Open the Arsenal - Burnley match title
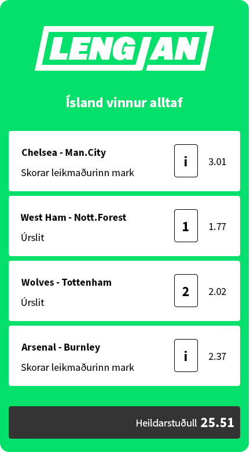This screenshot has height=452, width=250. (61, 347)
